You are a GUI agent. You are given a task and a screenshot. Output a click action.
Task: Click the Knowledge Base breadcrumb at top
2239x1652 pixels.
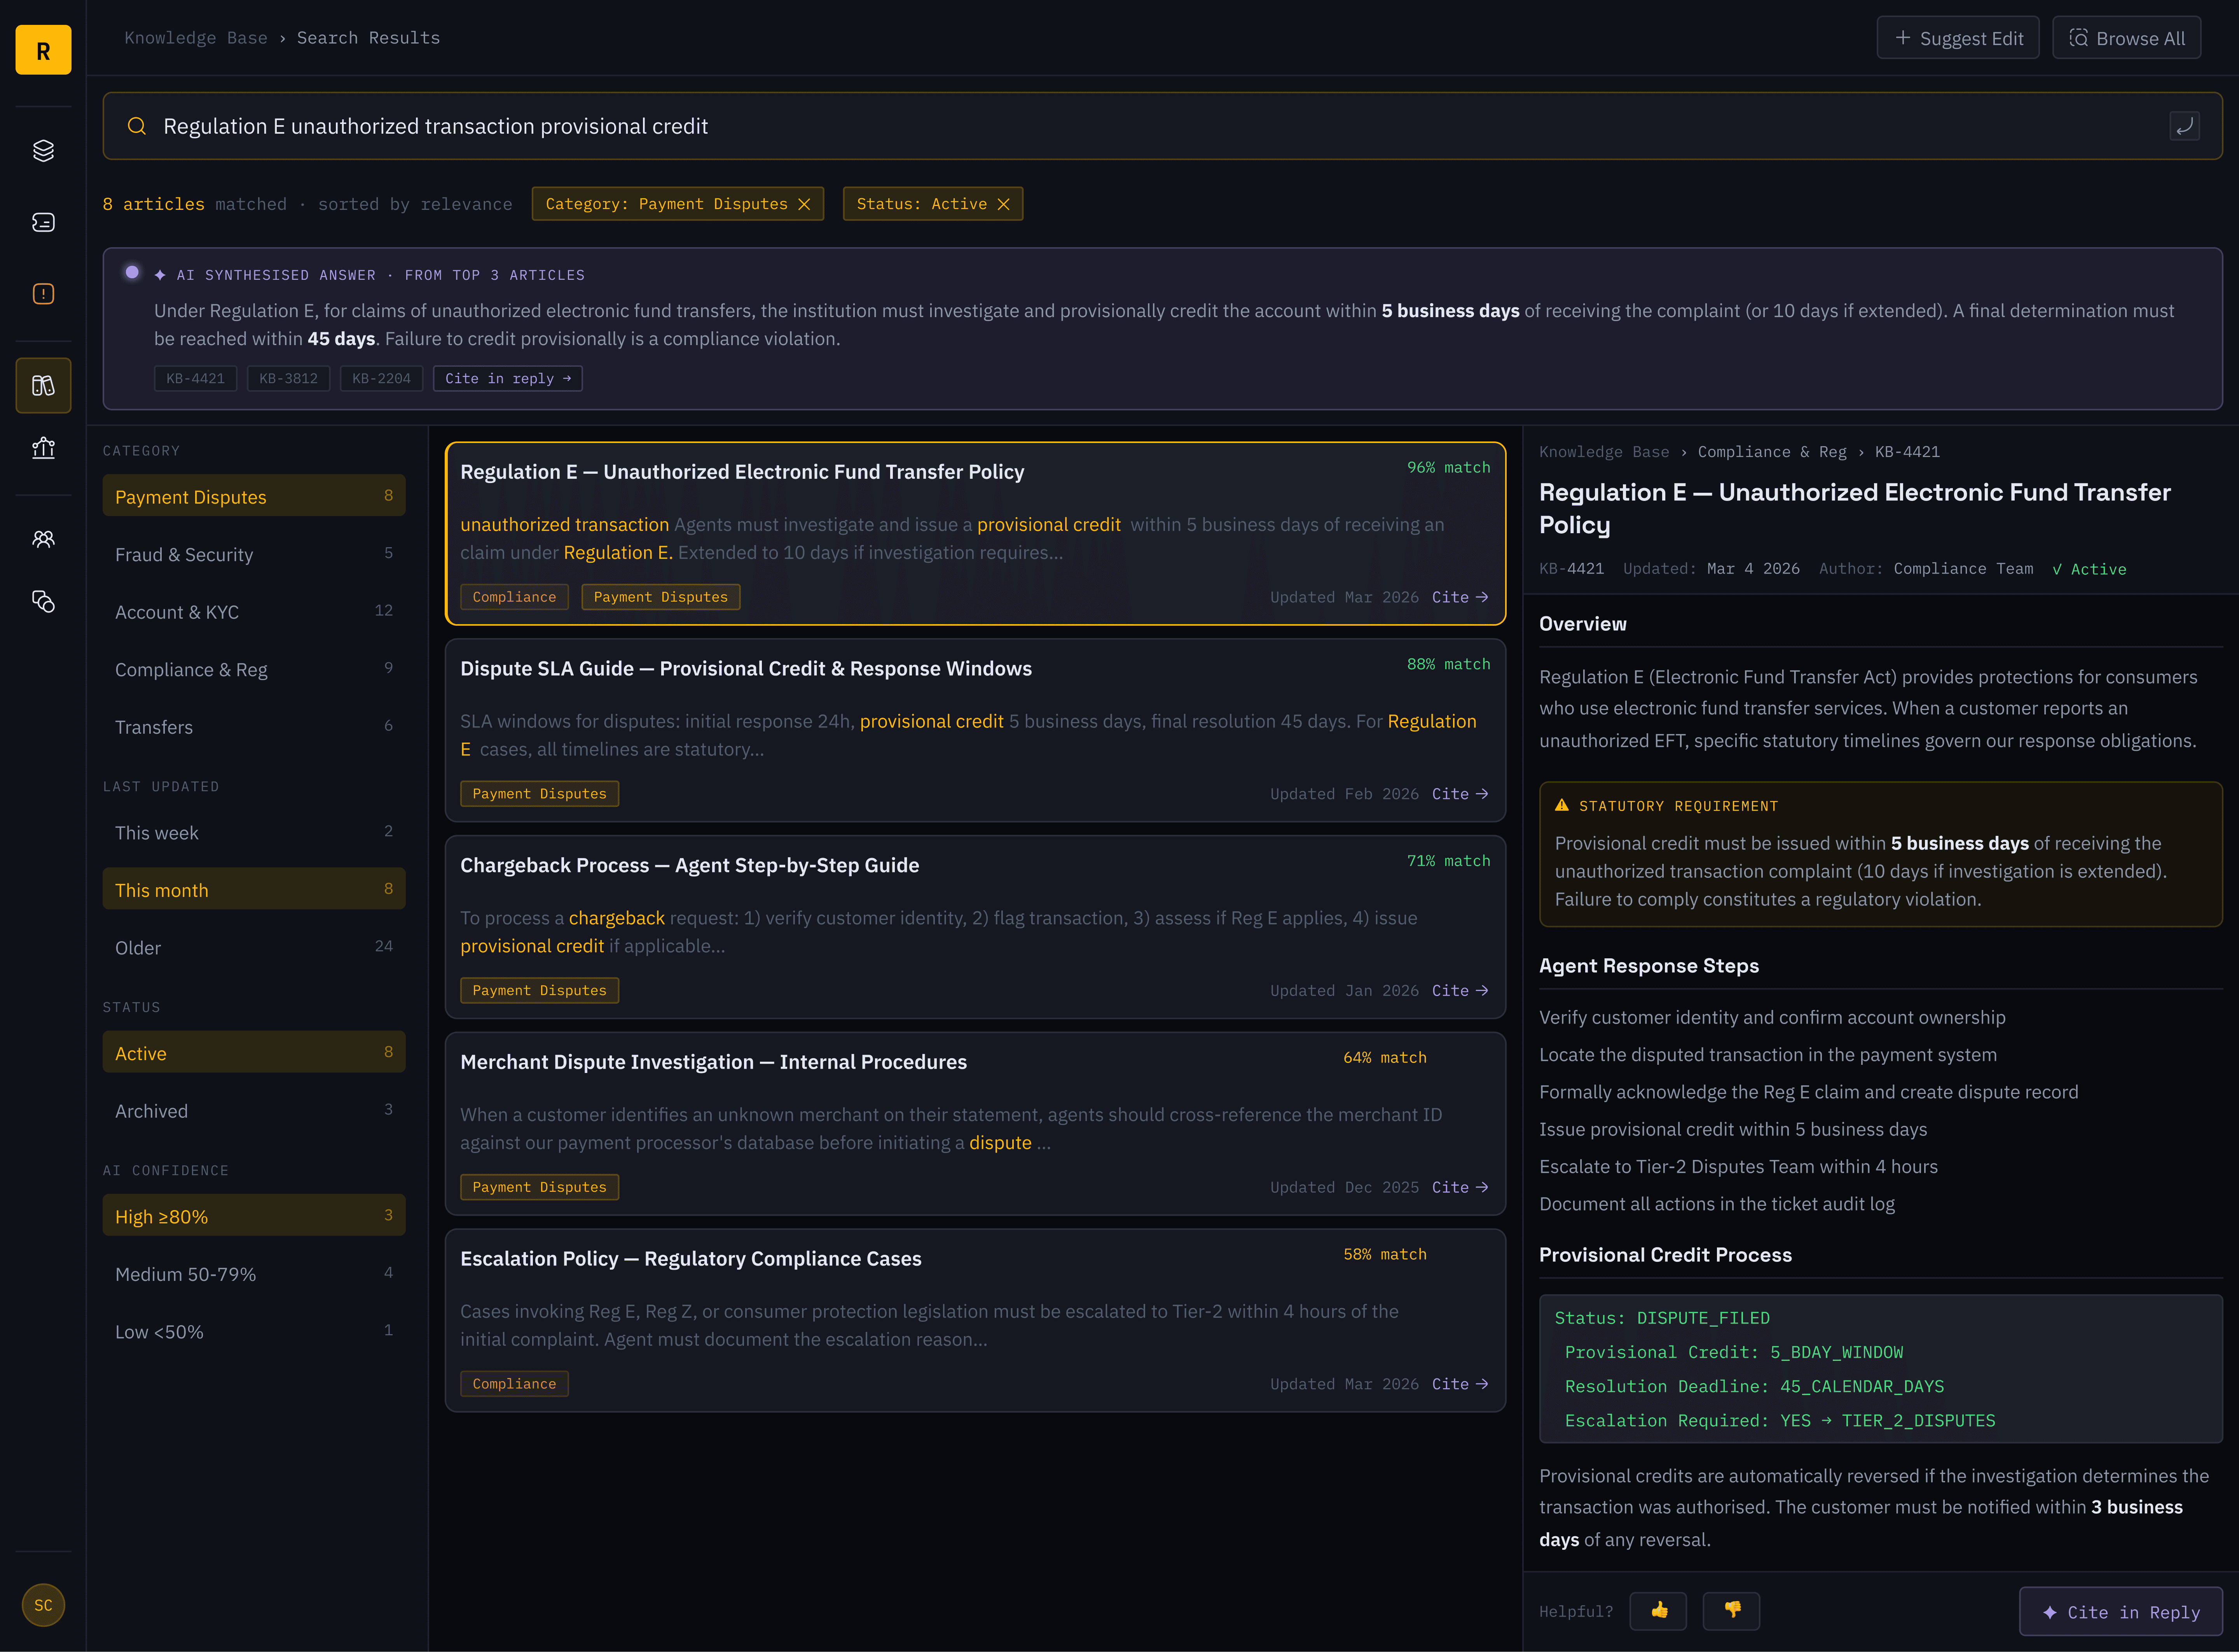[196, 38]
